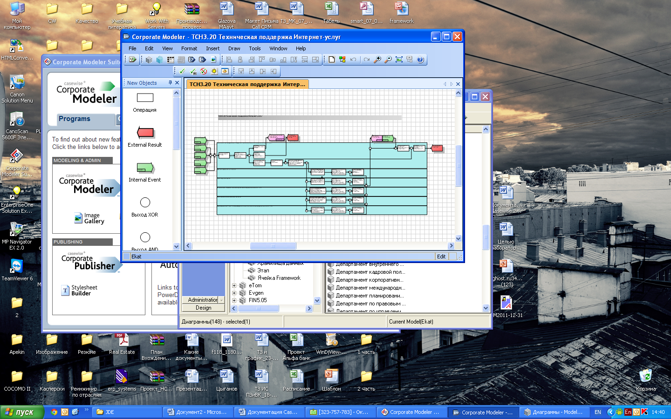Click the Administration button
This screenshot has height=419, width=671.
(200, 300)
